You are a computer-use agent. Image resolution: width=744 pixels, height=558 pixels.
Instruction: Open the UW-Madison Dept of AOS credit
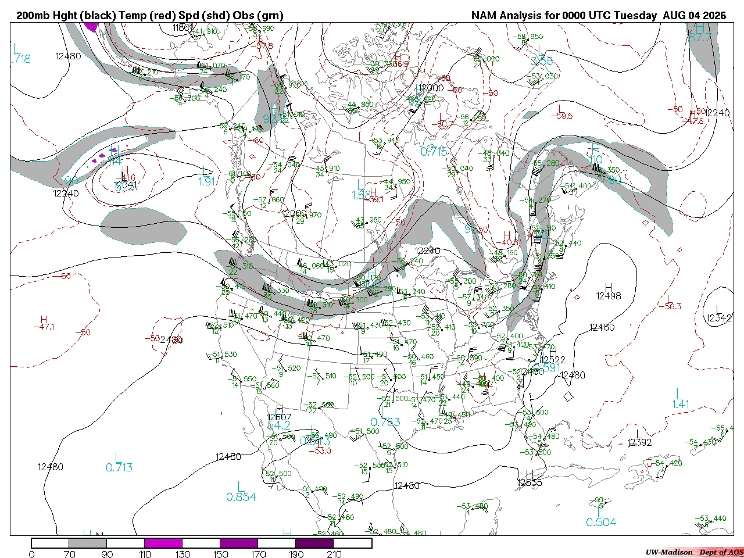(694, 552)
